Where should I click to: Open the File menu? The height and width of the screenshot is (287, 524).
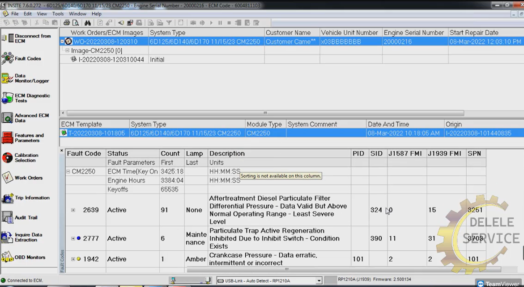pyautogui.click(x=15, y=14)
